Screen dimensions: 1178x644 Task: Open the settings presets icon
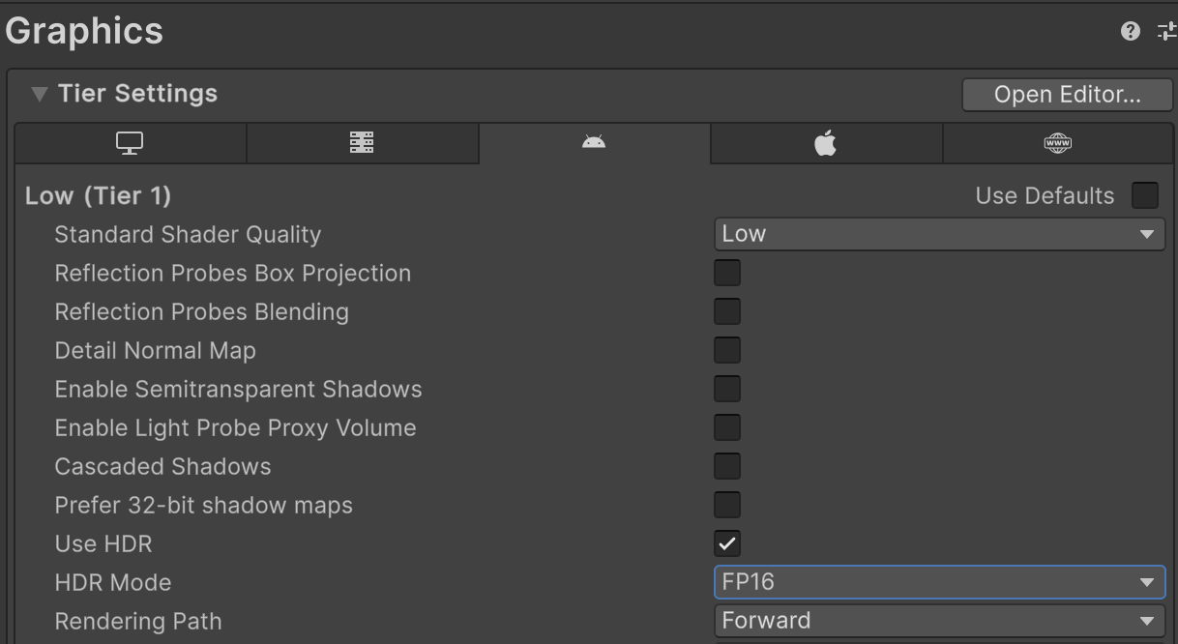click(x=1165, y=30)
